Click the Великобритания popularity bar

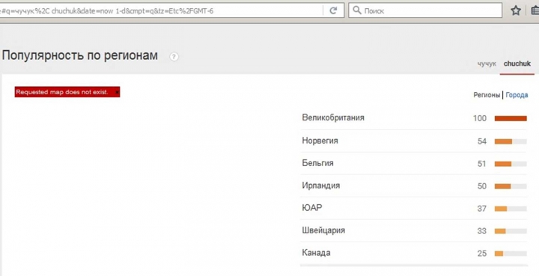[x=511, y=118]
